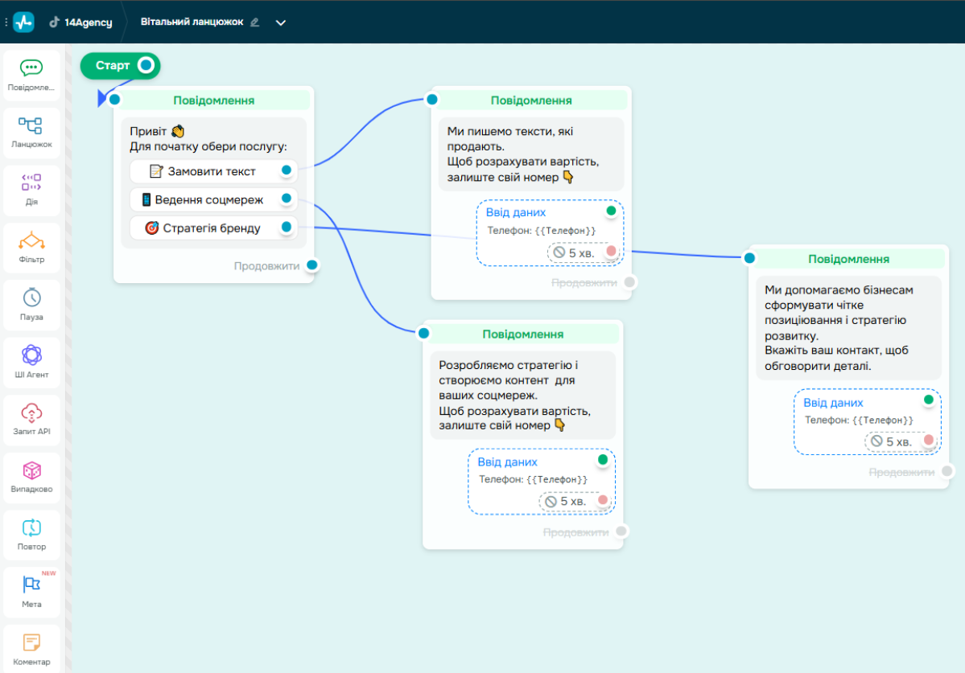
Task: Click the Стратегія бренду output connector dot
Action: [286, 228]
